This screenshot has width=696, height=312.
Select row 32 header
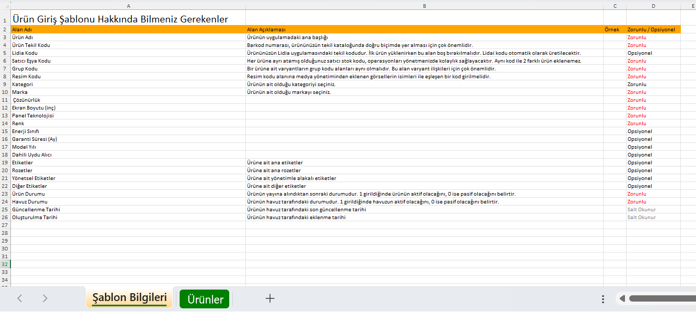(x=5, y=265)
